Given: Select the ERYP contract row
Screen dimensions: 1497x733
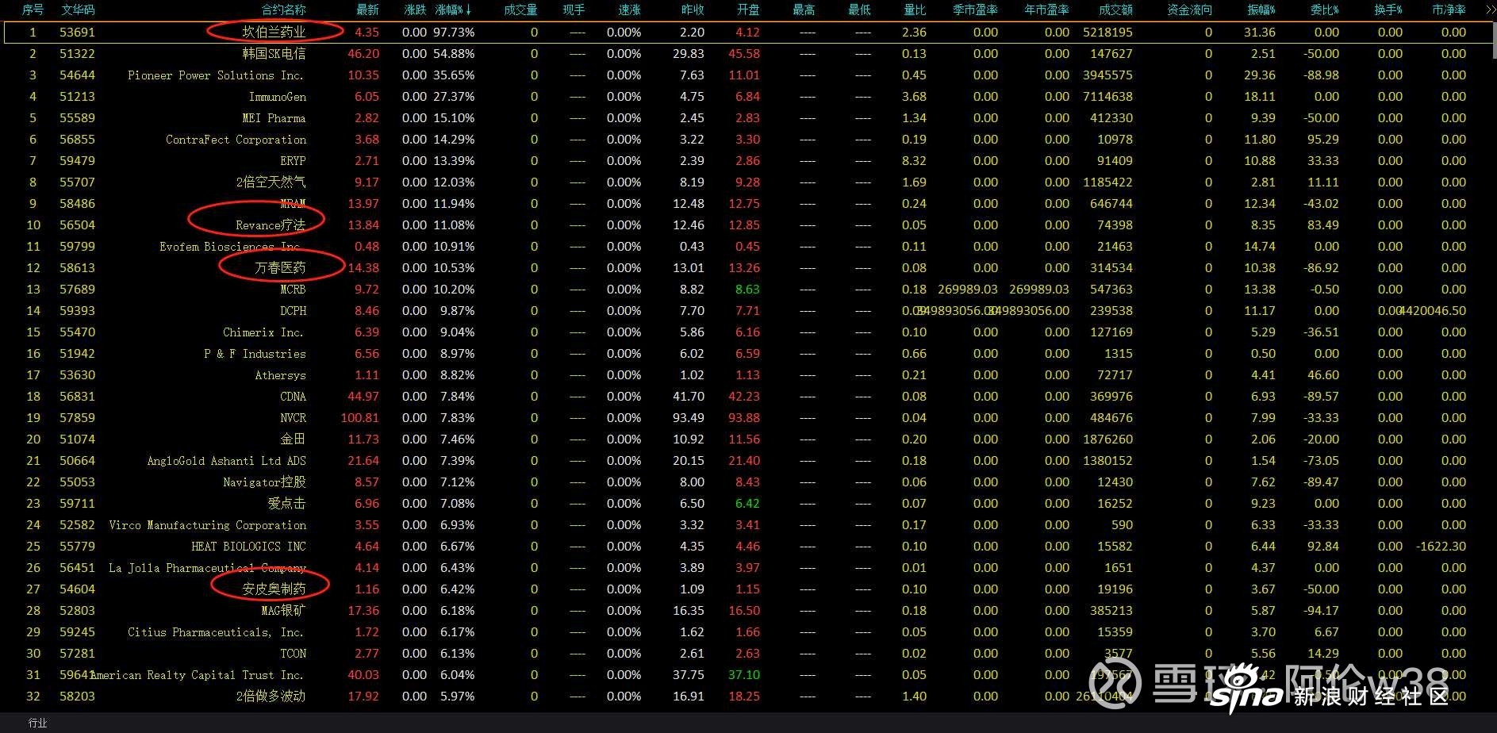Looking at the screenshot, I should click(x=748, y=161).
